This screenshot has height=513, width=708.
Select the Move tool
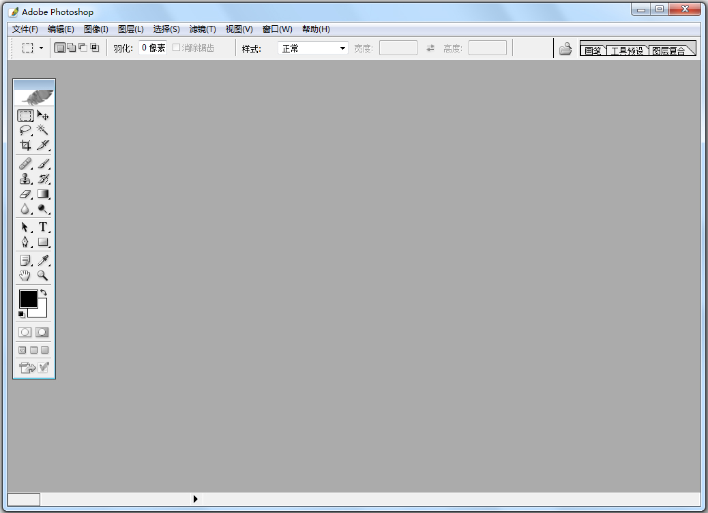pyautogui.click(x=43, y=116)
